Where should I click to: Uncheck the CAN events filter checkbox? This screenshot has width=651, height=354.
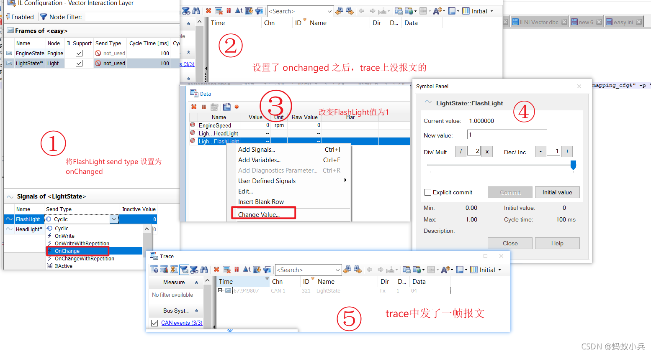(154, 323)
